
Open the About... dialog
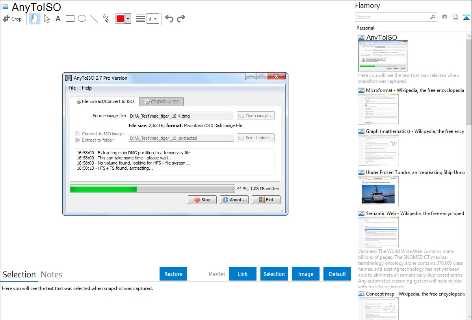pyautogui.click(x=234, y=200)
